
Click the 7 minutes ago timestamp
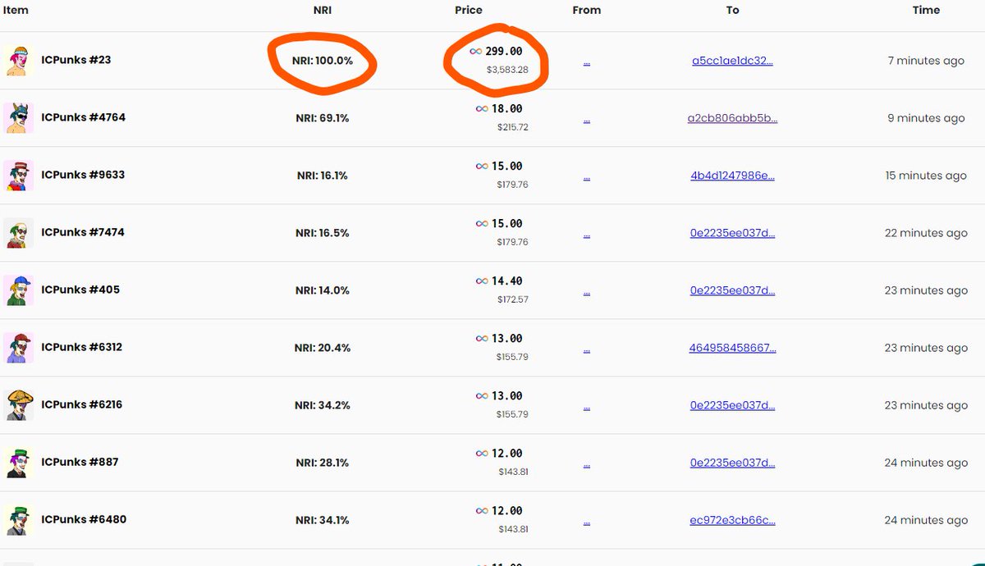click(x=926, y=61)
